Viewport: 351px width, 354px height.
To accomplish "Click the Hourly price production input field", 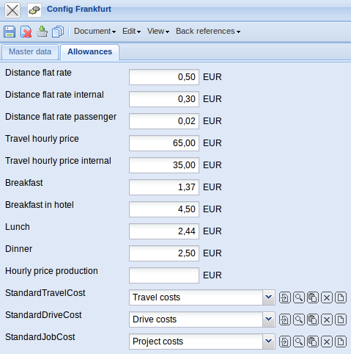I will (x=164, y=275).
